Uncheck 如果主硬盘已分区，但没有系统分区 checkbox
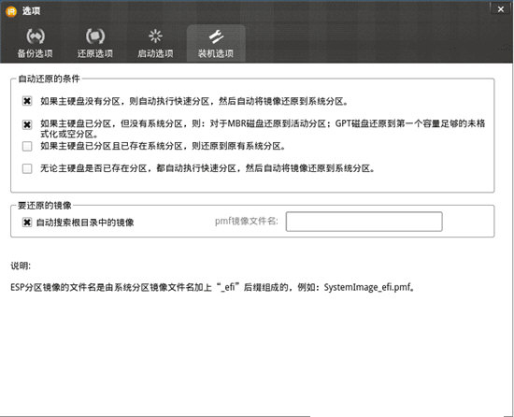 click(27, 124)
